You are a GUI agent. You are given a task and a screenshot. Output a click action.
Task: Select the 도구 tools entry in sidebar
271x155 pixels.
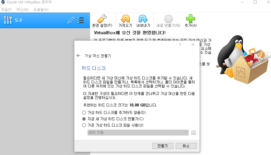click(45, 20)
